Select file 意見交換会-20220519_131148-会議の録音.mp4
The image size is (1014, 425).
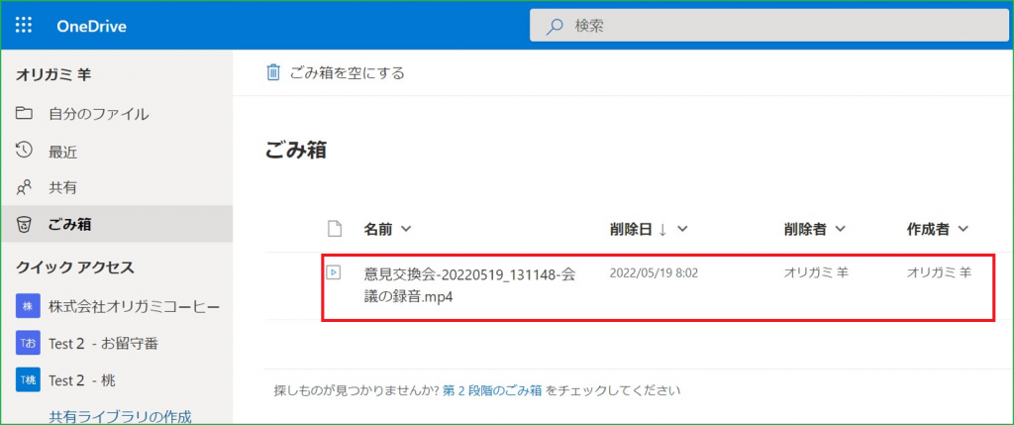tap(470, 286)
